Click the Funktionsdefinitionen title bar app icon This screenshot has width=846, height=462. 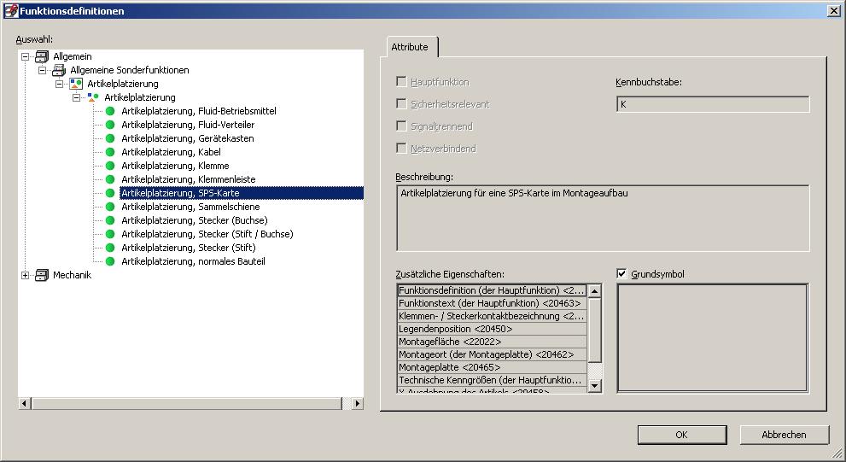pyautogui.click(x=11, y=10)
